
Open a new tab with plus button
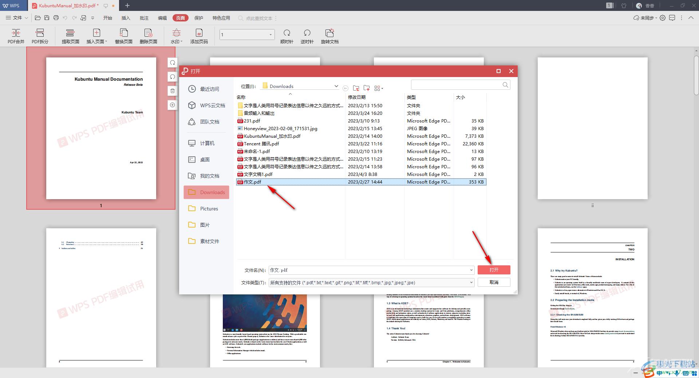[x=127, y=5]
